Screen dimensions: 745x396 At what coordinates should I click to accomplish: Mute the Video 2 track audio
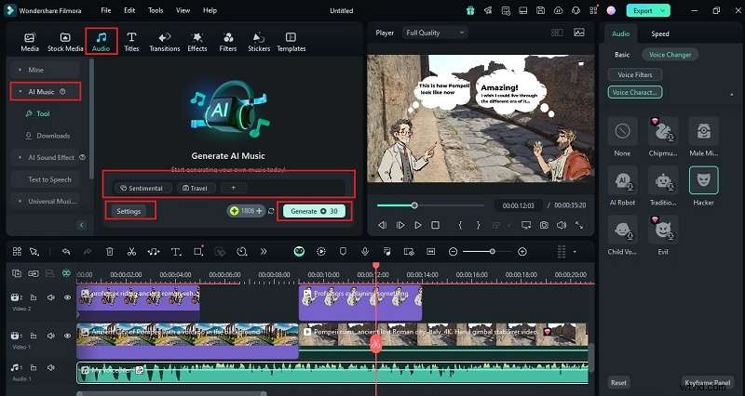coord(51,297)
